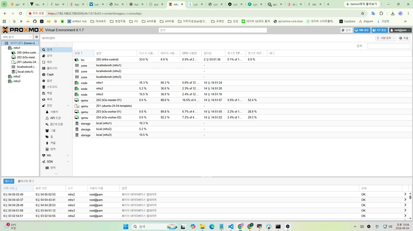Click the lxc container icon in 250 row

tap(77, 60)
